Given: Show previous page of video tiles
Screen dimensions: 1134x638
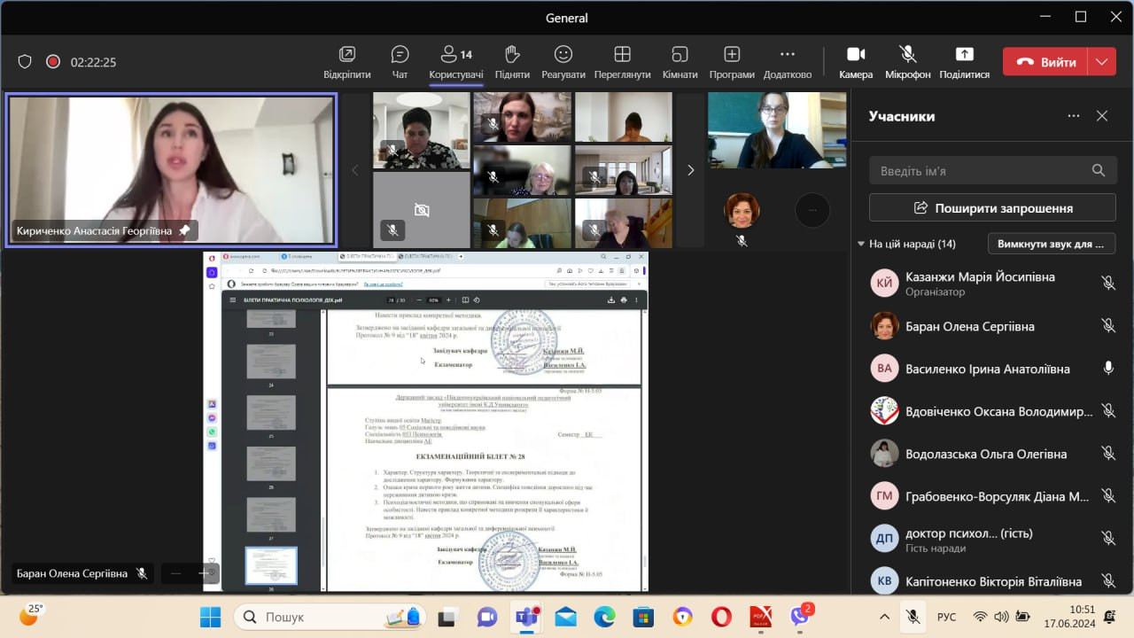Looking at the screenshot, I should (355, 170).
